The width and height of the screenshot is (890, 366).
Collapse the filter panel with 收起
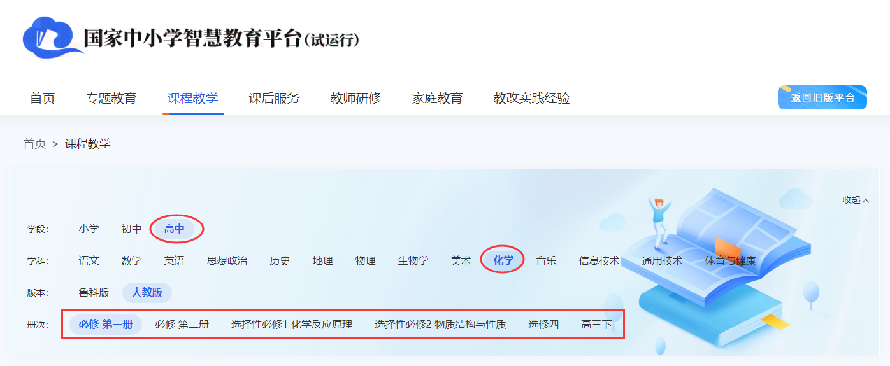click(x=855, y=200)
